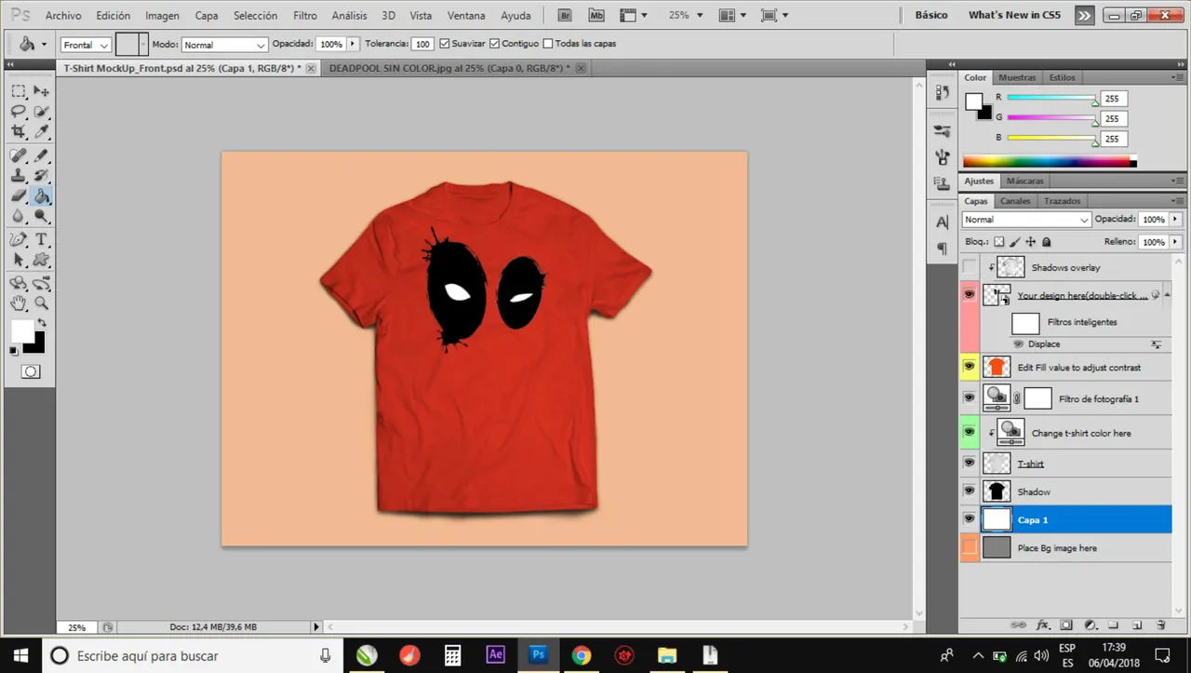The height and width of the screenshot is (673, 1191).
Task: Select the Blur tool
Action: (19, 216)
